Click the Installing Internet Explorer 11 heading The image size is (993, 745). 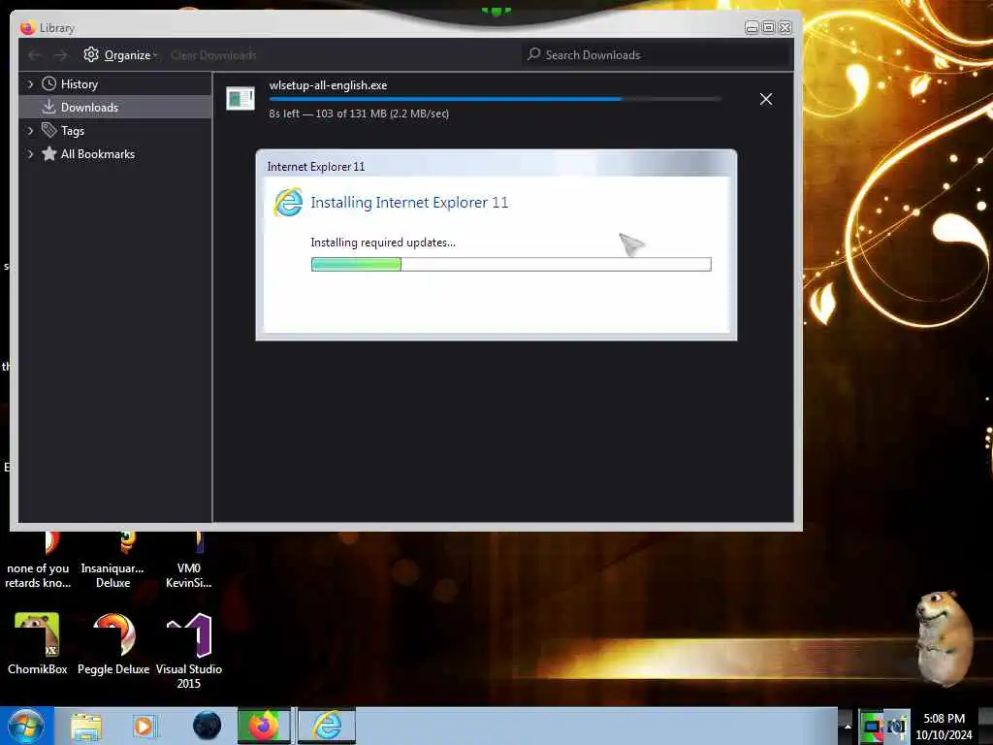coord(409,202)
